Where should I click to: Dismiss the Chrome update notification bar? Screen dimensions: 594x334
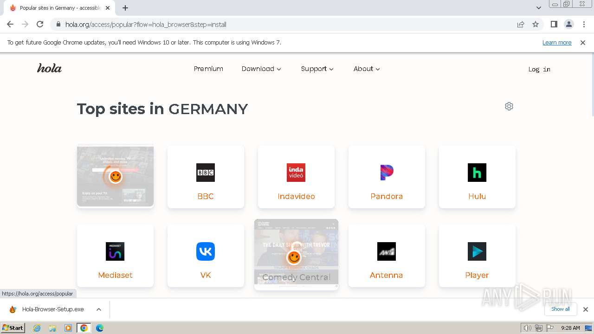[x=583, y=42]
